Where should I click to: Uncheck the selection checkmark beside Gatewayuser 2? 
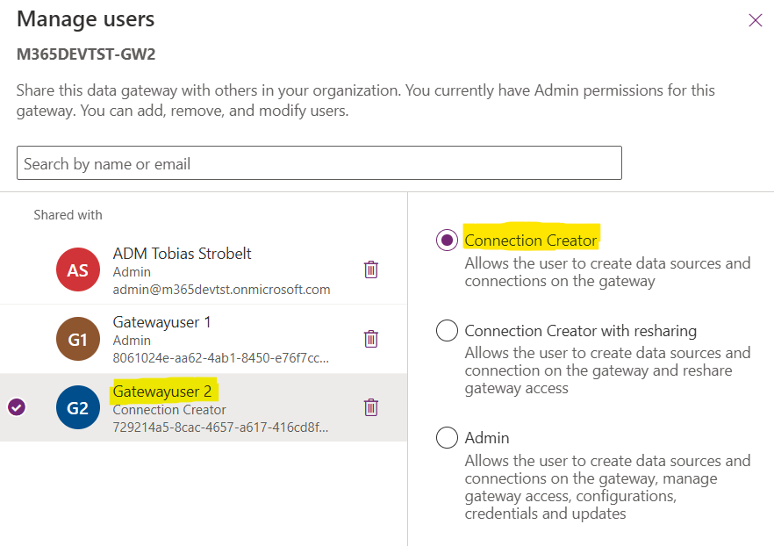click(x=16, y=407)
